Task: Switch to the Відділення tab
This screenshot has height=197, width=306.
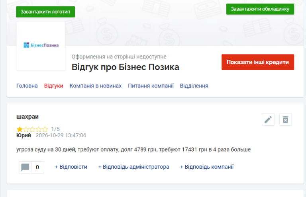Action: coord(194,86)
